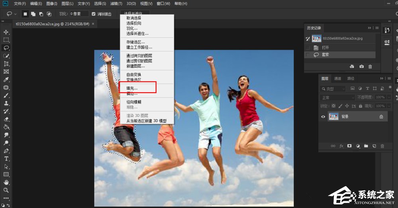Pick the Eyedropper tool
The height and width of the screenshot is (208, 398).
6,80
